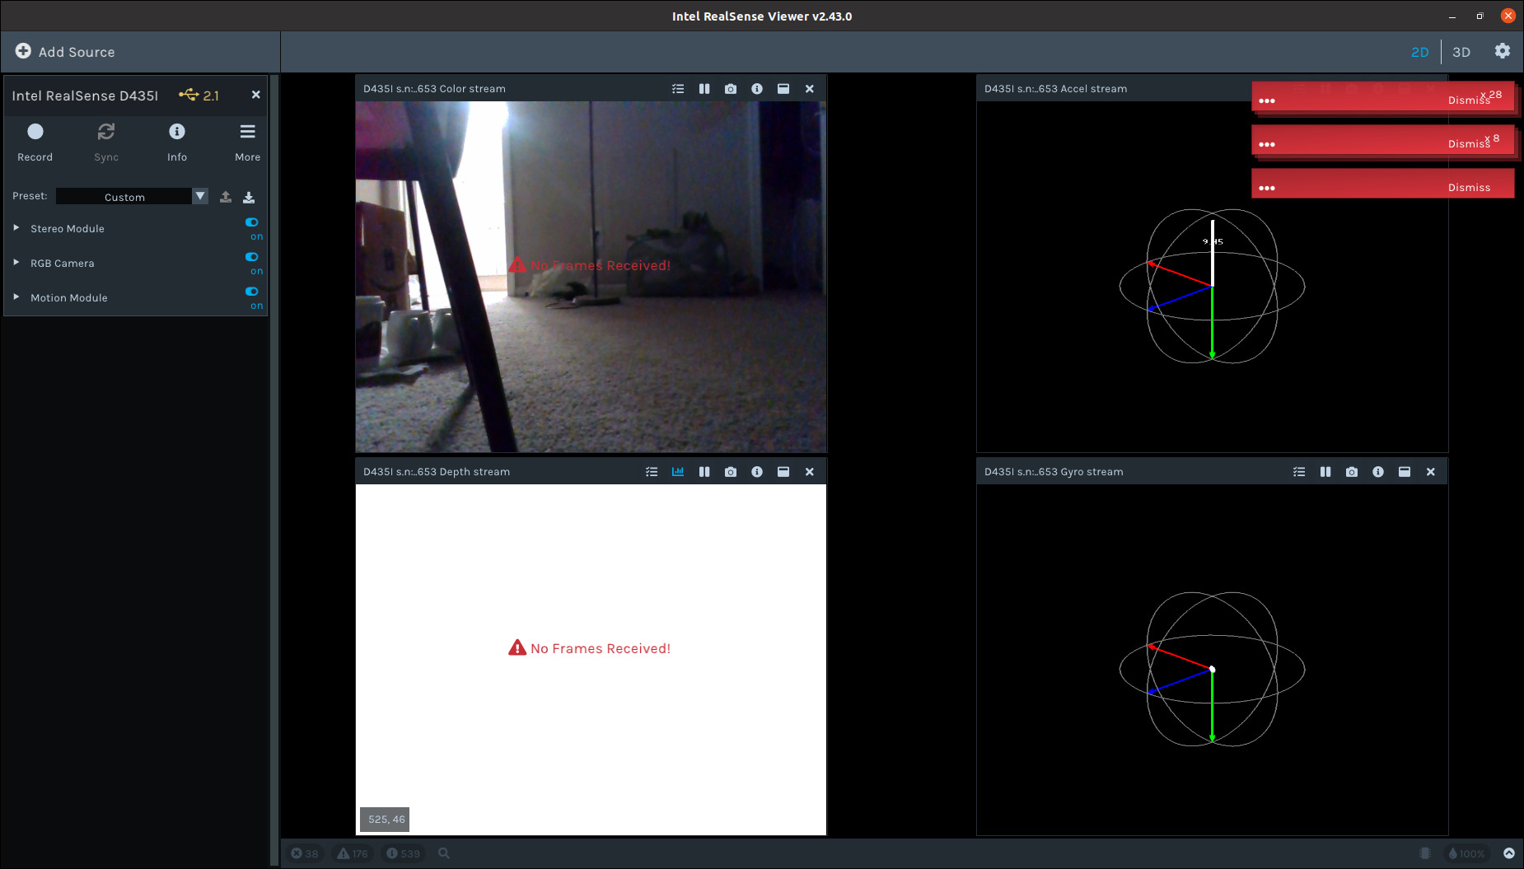Image resolution: width=1524 pixels, height=869 pixels.
Task: Click the Color stream video image
Action: tap(591, 277)
